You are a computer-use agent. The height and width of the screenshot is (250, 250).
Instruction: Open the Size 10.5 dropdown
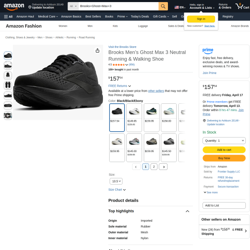pyautogui.click(x=116, y=181)
